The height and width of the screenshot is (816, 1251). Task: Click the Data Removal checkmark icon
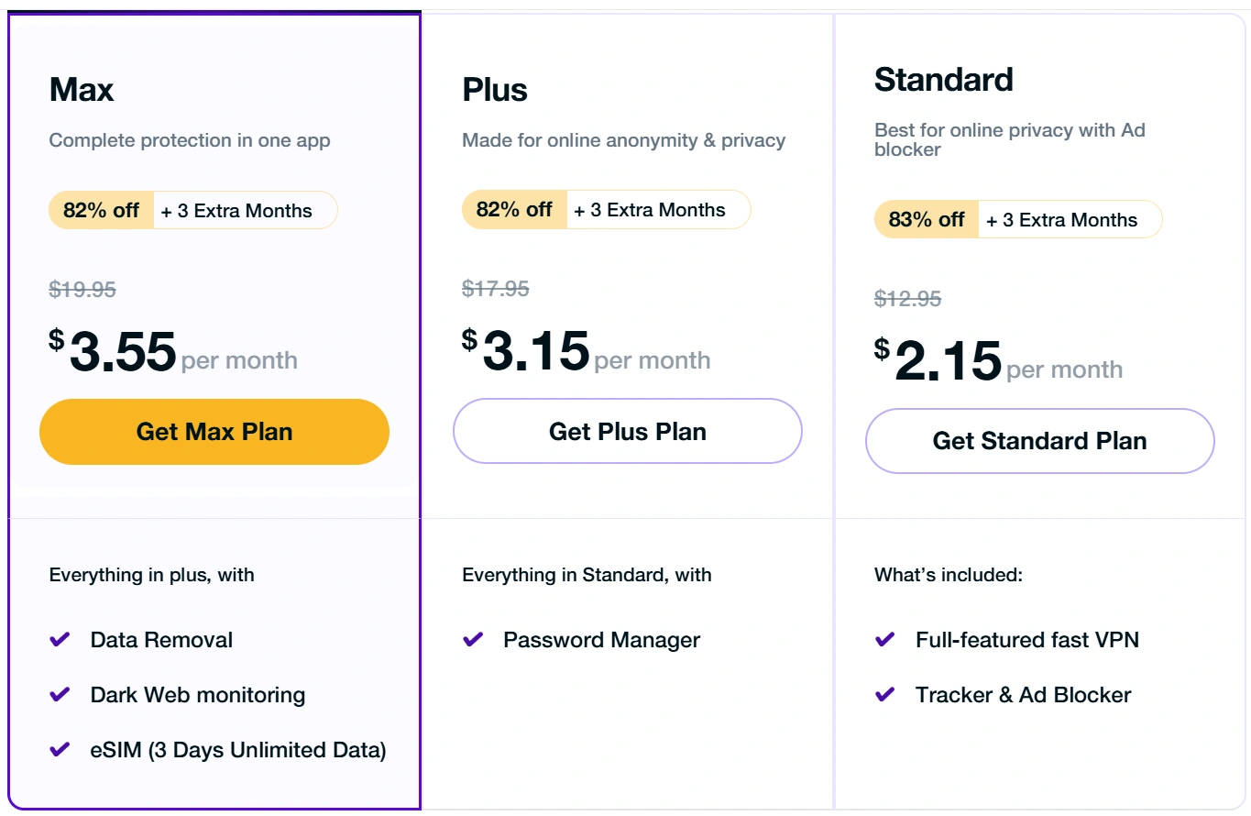pyautogui.click(x=60, y=640)
